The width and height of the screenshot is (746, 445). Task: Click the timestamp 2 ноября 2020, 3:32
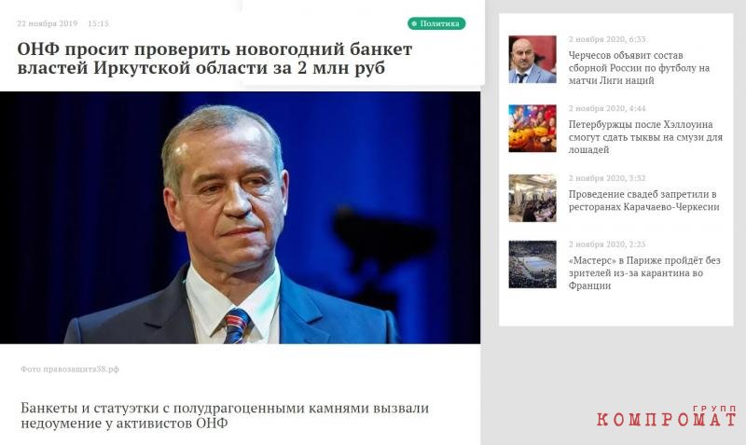(607, 178)
